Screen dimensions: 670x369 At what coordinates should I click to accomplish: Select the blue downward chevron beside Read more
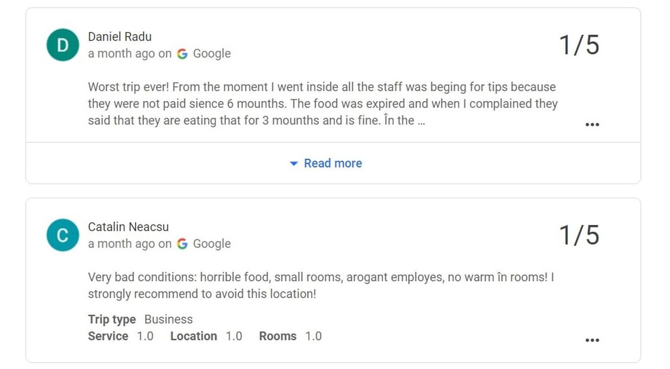click(x=294, y=163)
